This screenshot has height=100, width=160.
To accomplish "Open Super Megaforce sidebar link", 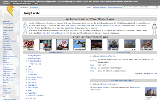I will pos(9,69).
